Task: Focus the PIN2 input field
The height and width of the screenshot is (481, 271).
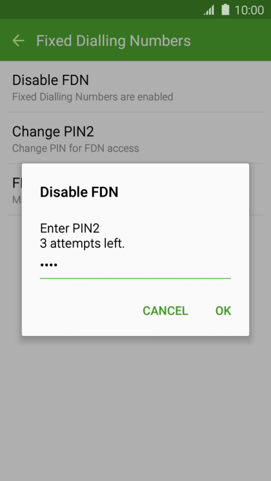Action: pyautogui.click(x=135, y=266)
